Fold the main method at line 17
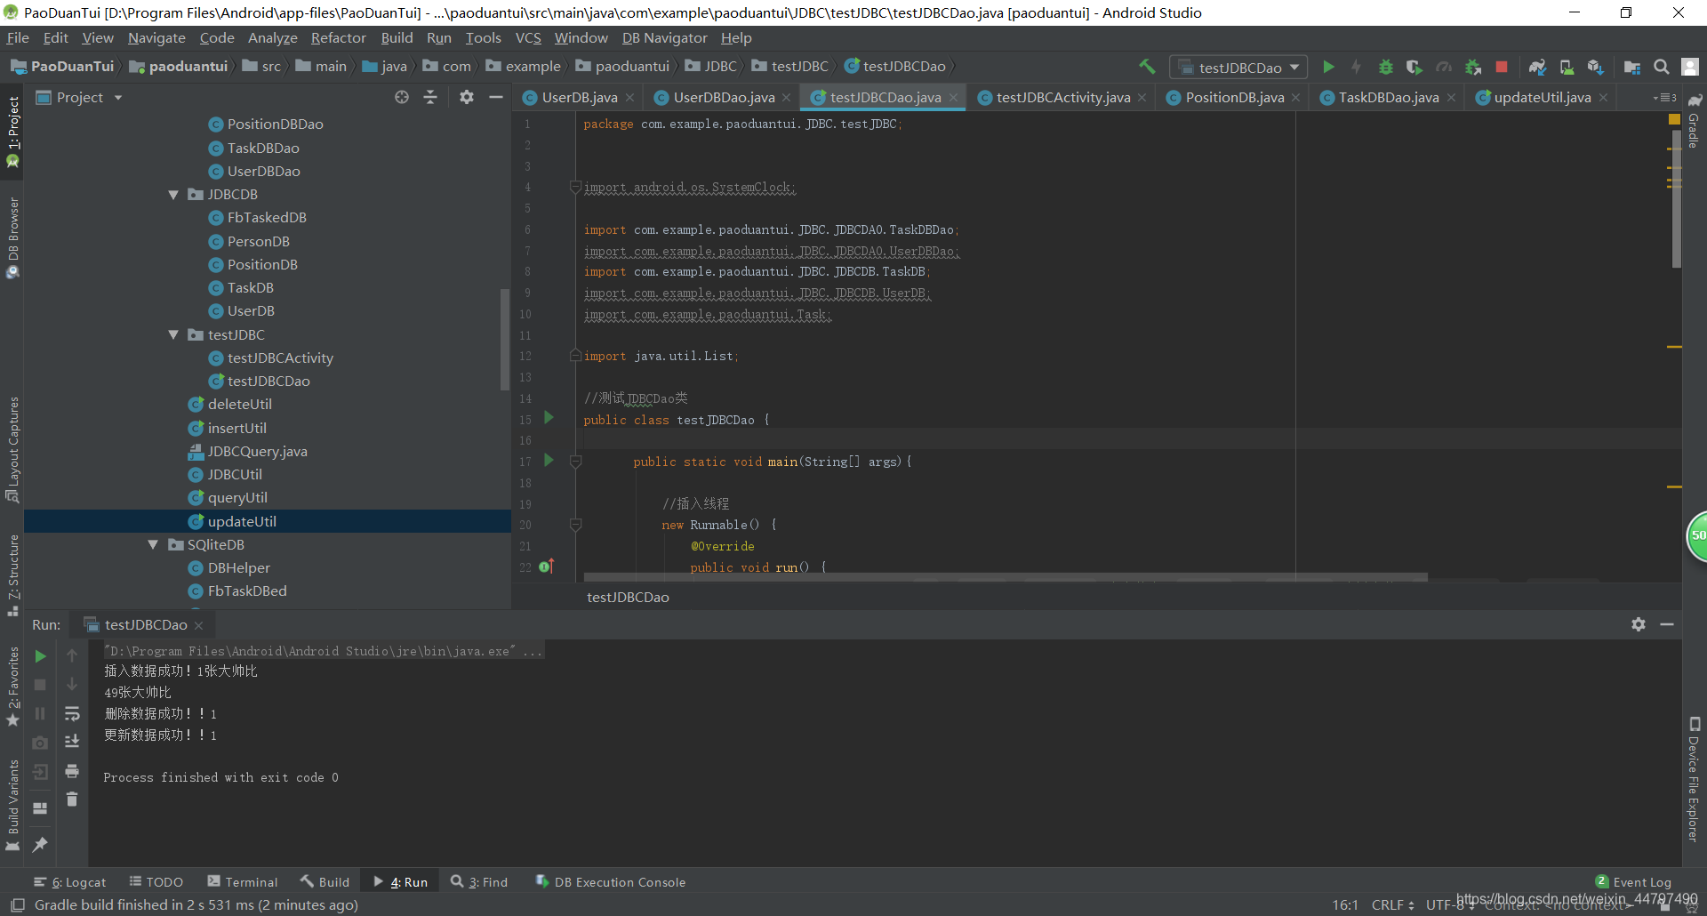Image resolution: width=1707 pixels, height=916 pixels. 575,462
